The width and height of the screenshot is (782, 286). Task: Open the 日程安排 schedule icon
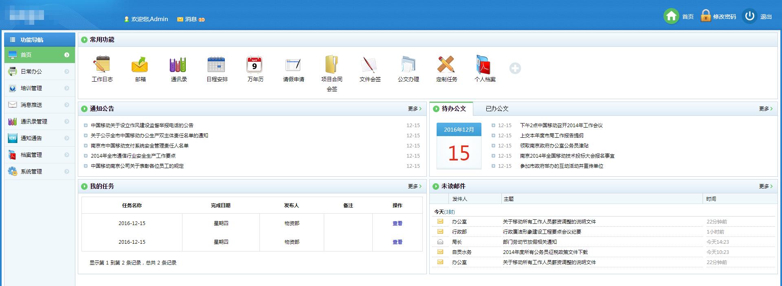pos(217,65)
